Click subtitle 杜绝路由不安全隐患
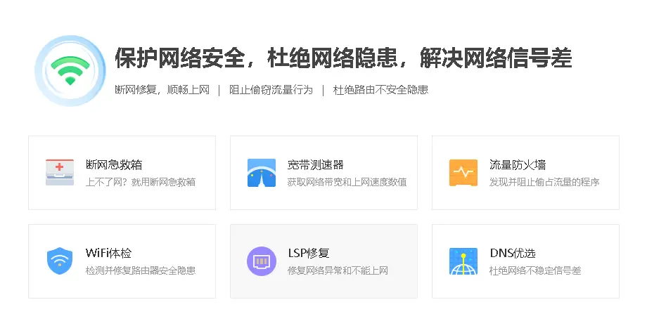Viewport: 647px width, 321px height. coord(381,90)
